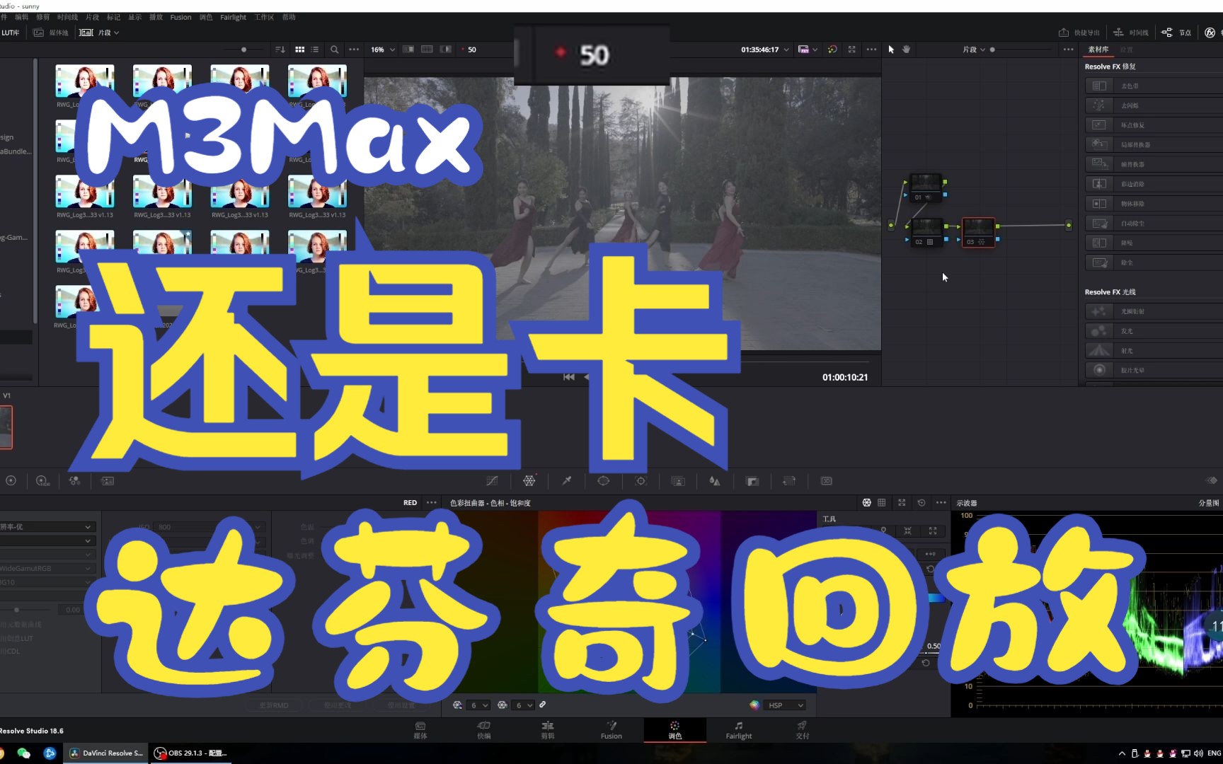
Task: Switch to the Fusion page tab
Action: (611, 730)
